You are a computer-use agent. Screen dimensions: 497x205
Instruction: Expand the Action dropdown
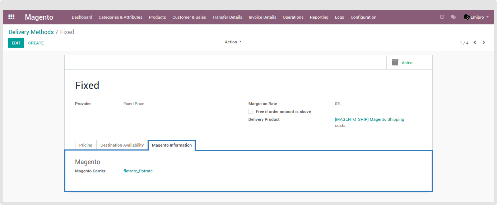click(233, 42)
